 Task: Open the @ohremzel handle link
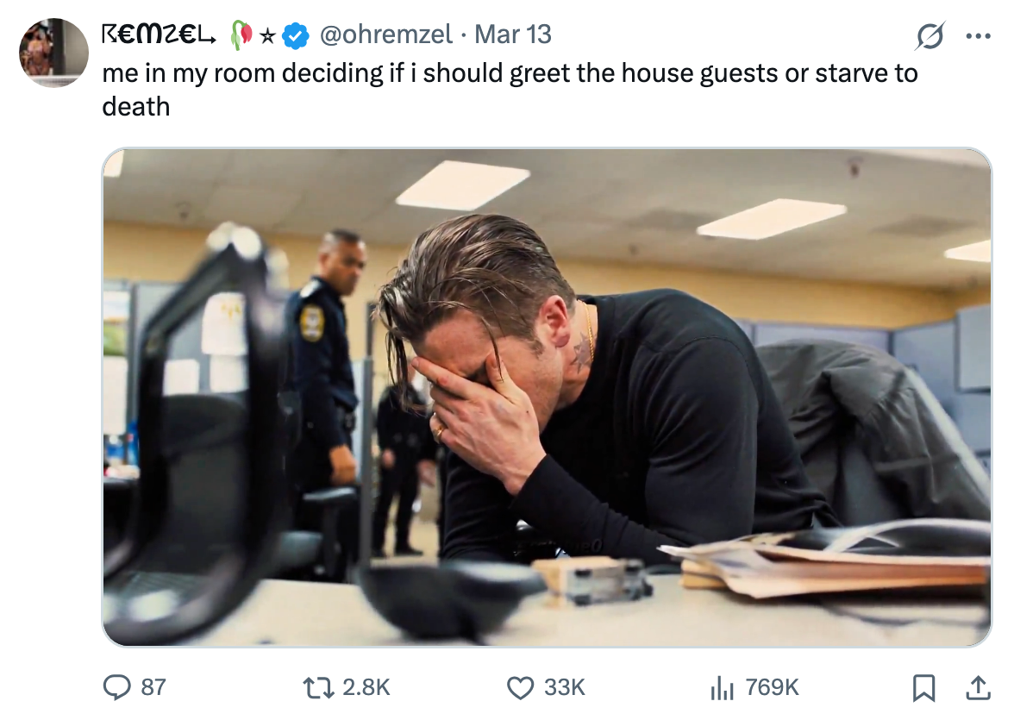point(385,34)
